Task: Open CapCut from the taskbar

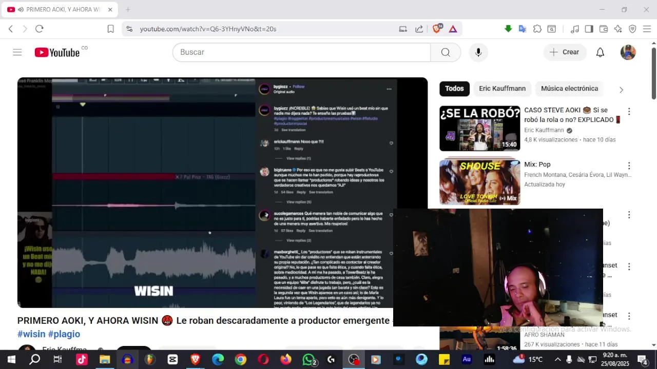Action: click(x=172, y=360)
